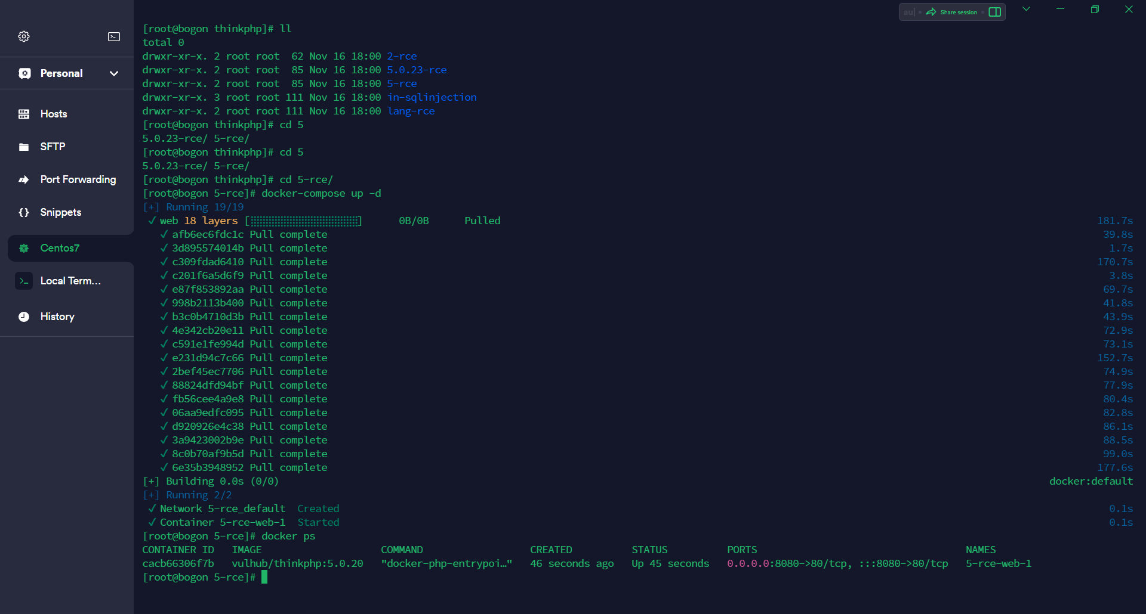The width and height of the screenshot is (1146, 614).
Task: Switch to the Local Terminal tab
Action: click(x=70, y=281)
